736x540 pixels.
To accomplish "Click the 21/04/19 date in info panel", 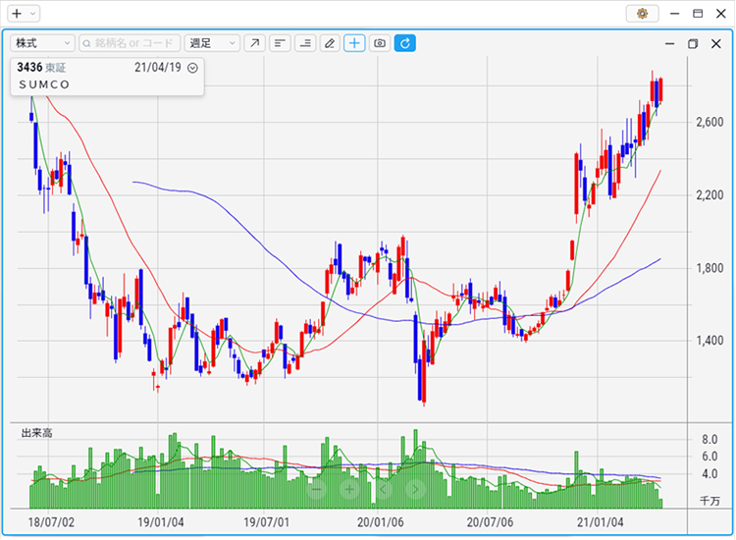I will pos(158,68).
